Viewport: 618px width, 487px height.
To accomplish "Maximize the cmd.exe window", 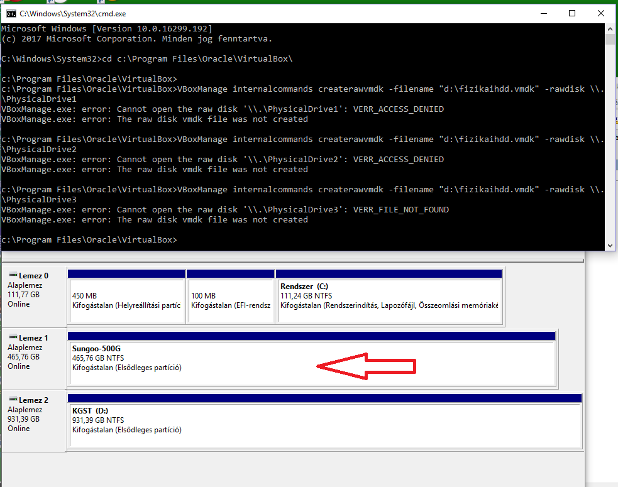I will point(572,13).
